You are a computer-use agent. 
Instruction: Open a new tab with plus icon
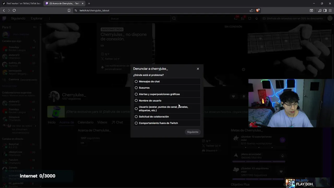click(x=89, y=3)
